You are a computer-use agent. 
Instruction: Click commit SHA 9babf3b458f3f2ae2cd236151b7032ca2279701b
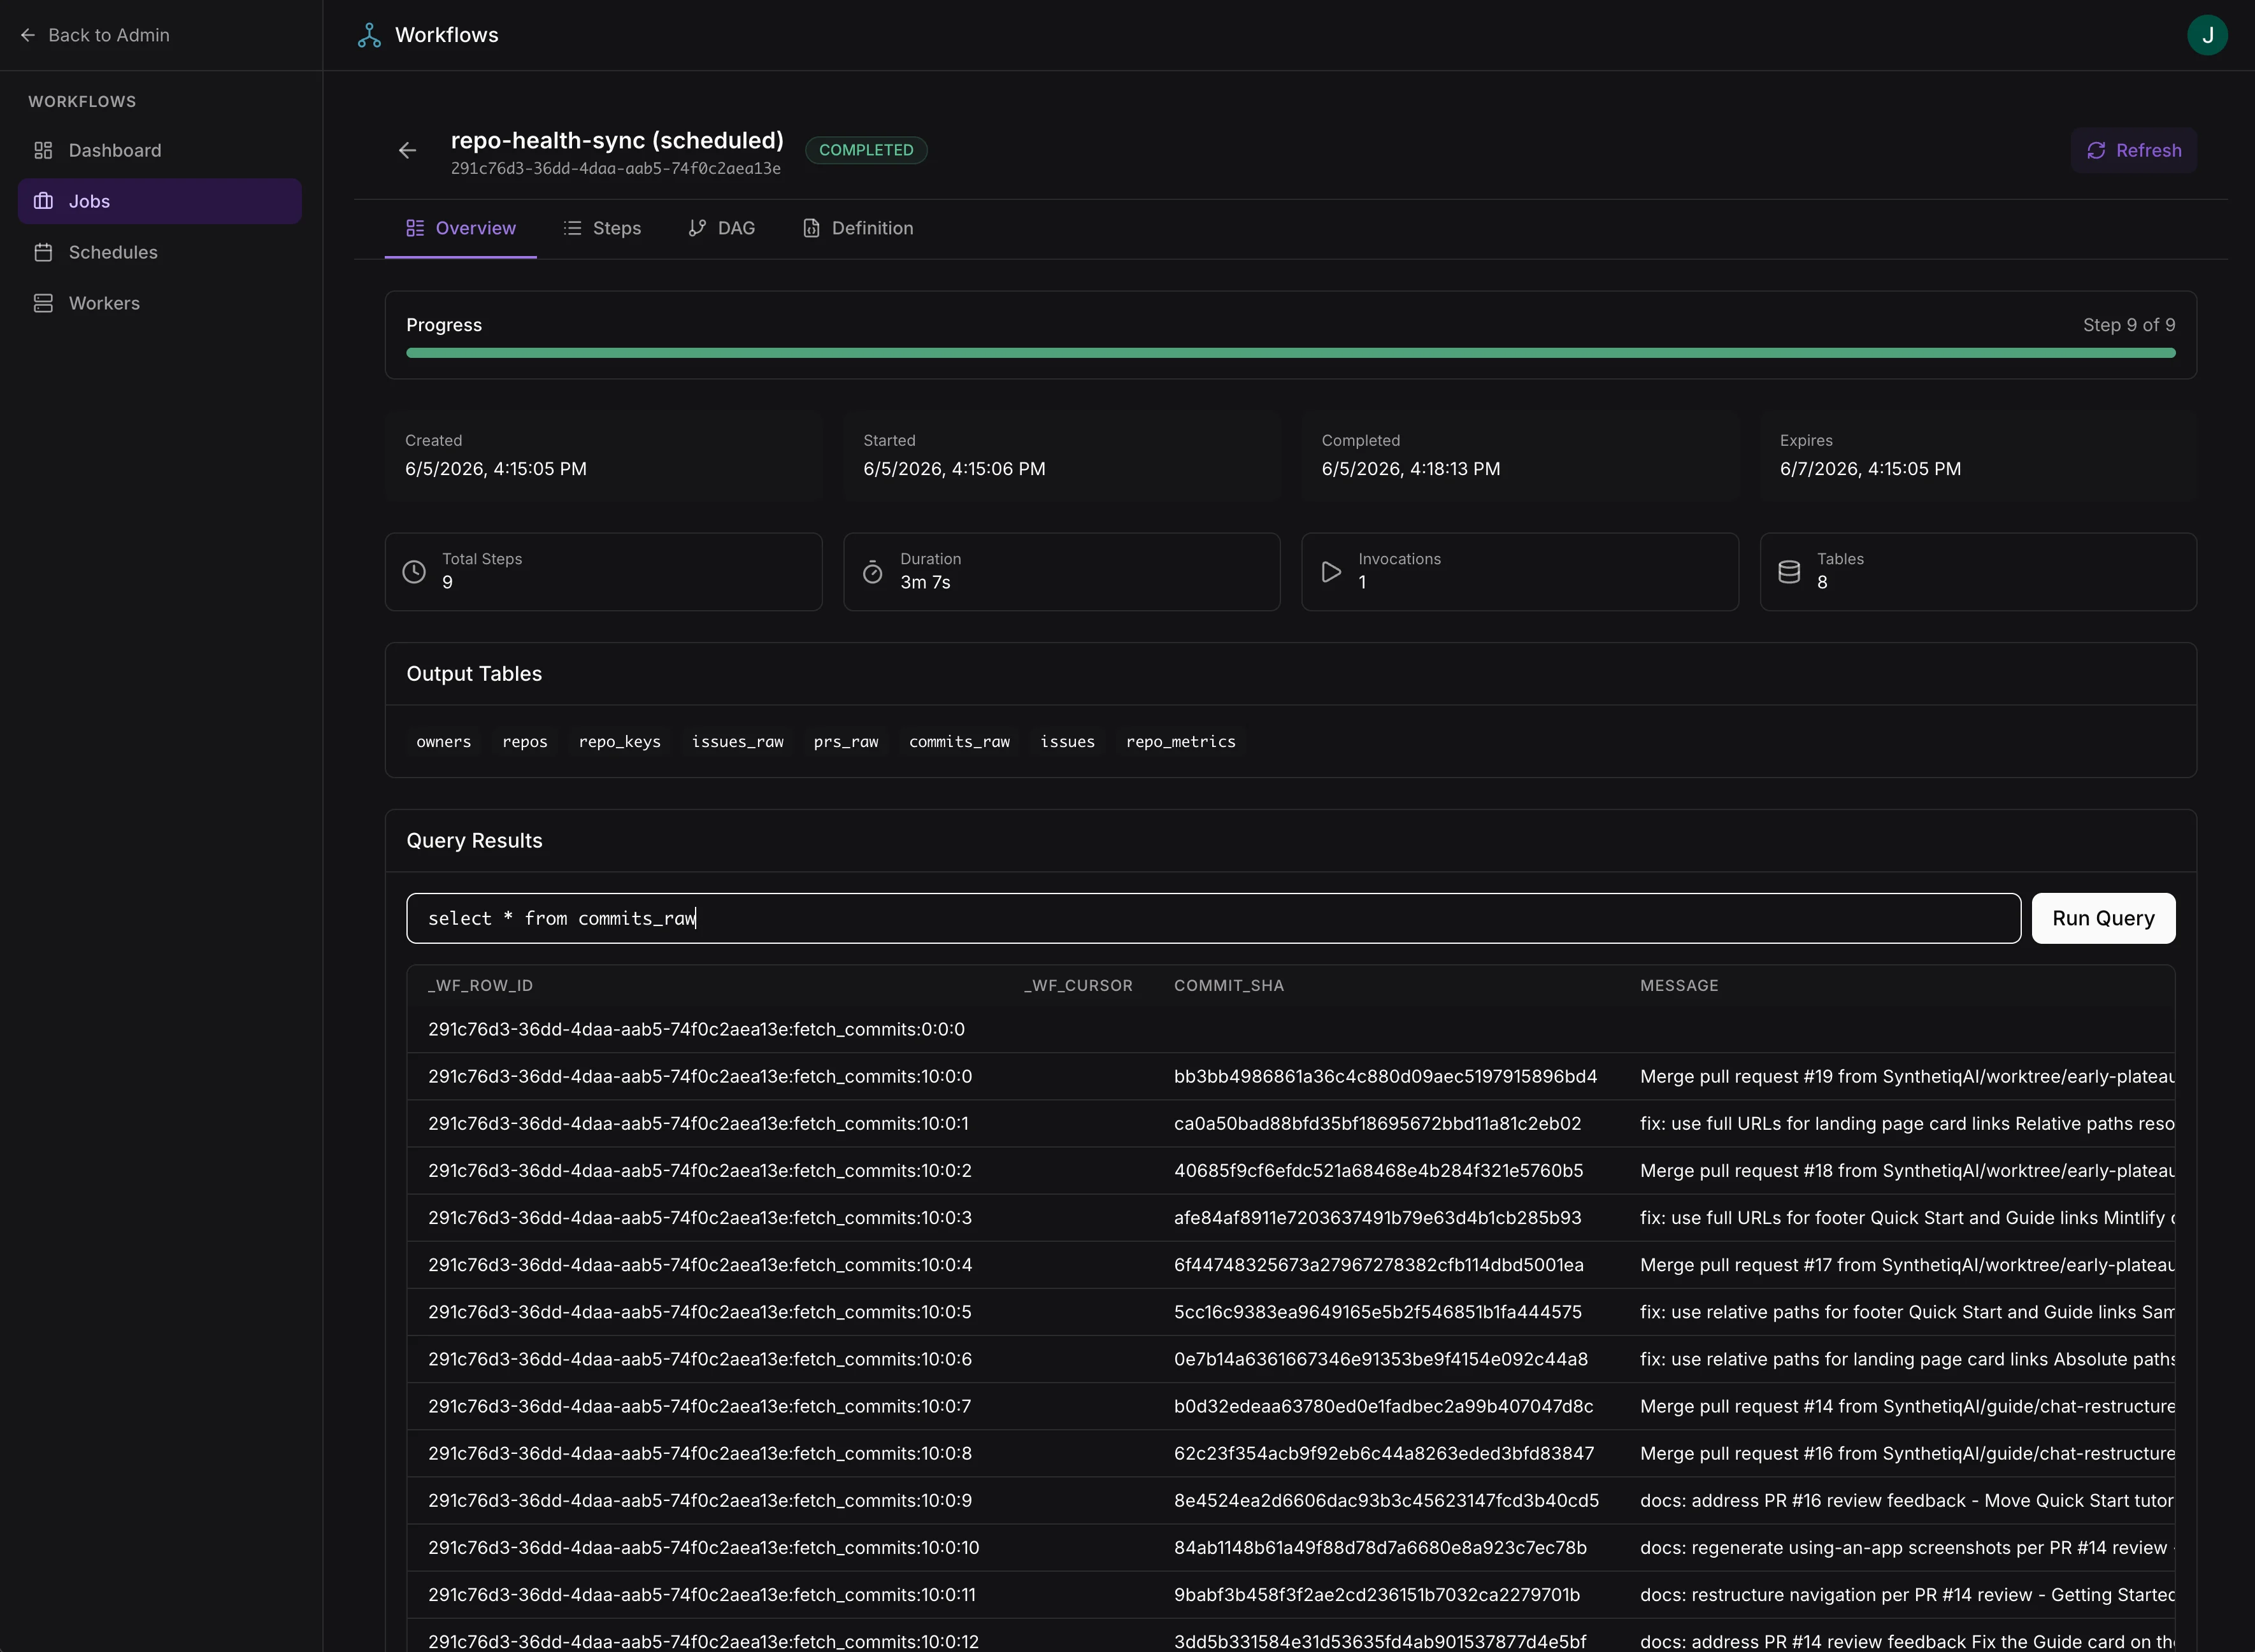[1376, 1595]
